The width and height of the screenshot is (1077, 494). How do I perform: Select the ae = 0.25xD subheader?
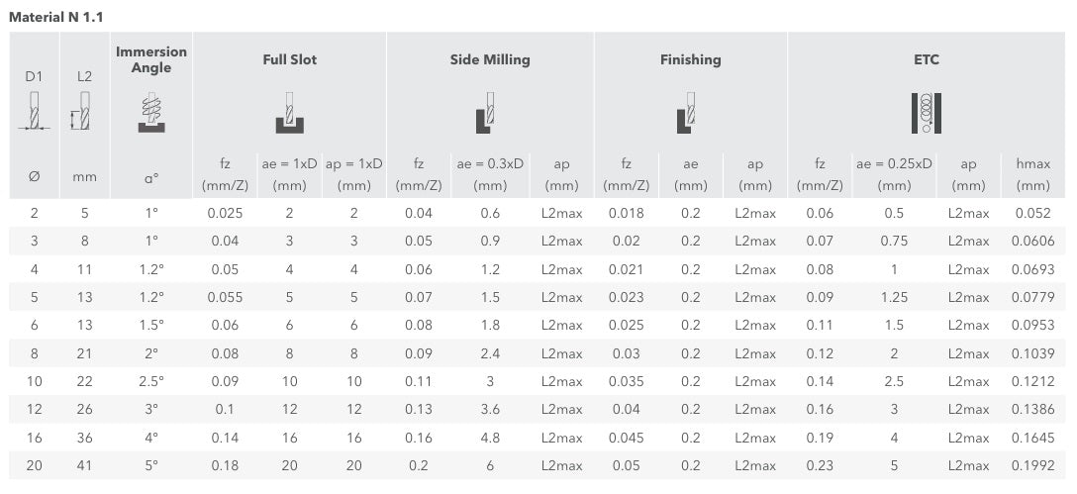point(894,164)
